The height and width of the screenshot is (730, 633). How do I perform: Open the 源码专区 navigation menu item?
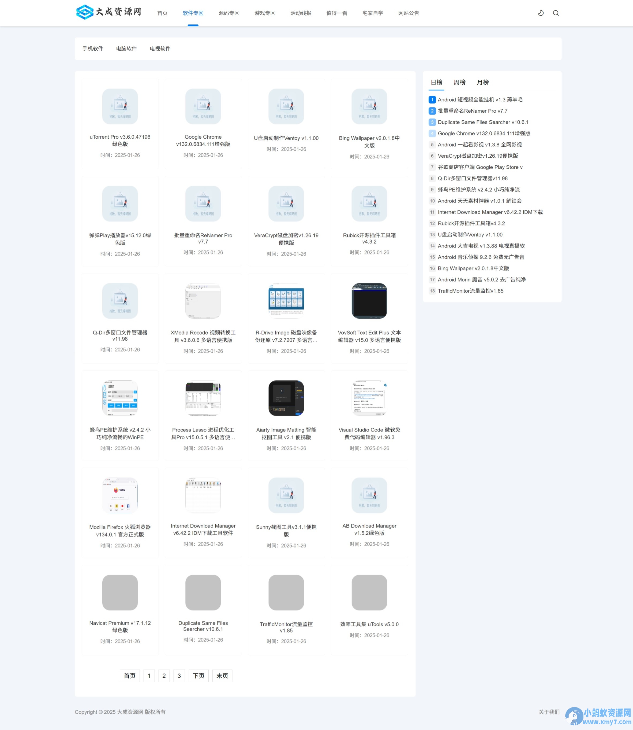(x=229, y=13)
